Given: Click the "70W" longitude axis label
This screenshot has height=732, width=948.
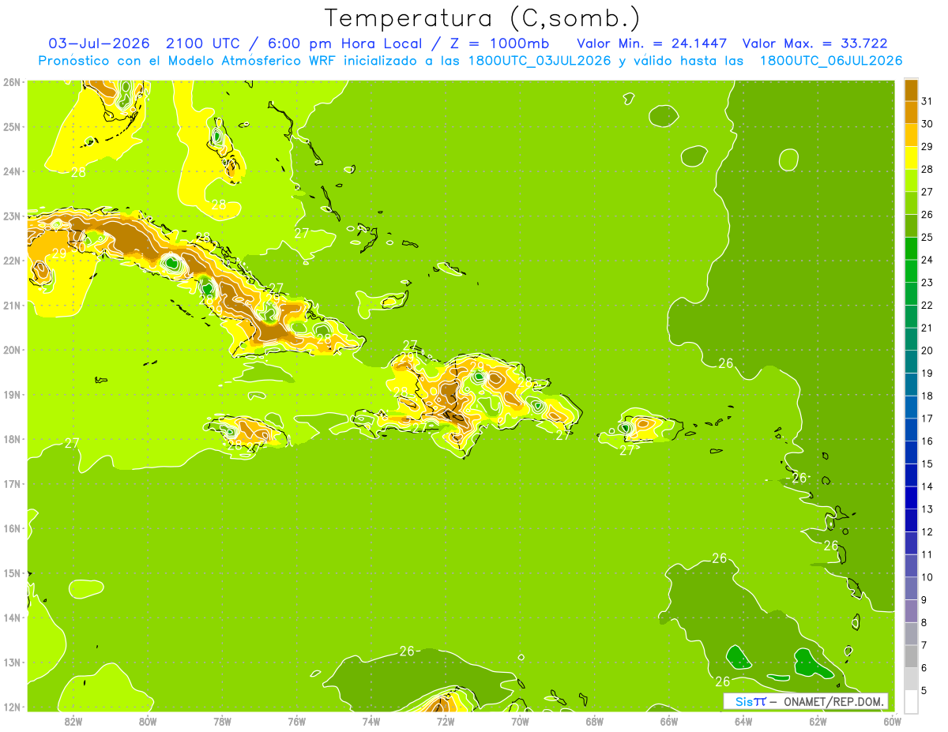Looking at the screenshot, I should pyautogui.click(x=520, y=721).
